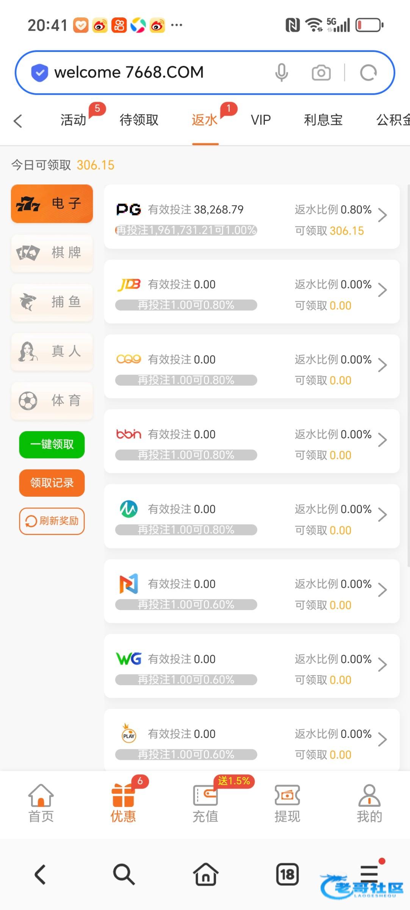Viewport: 410px width, 910px height.
Task: Switch to the 利息宝 tab
Action: pyautogui.click(x=323, y=120)
